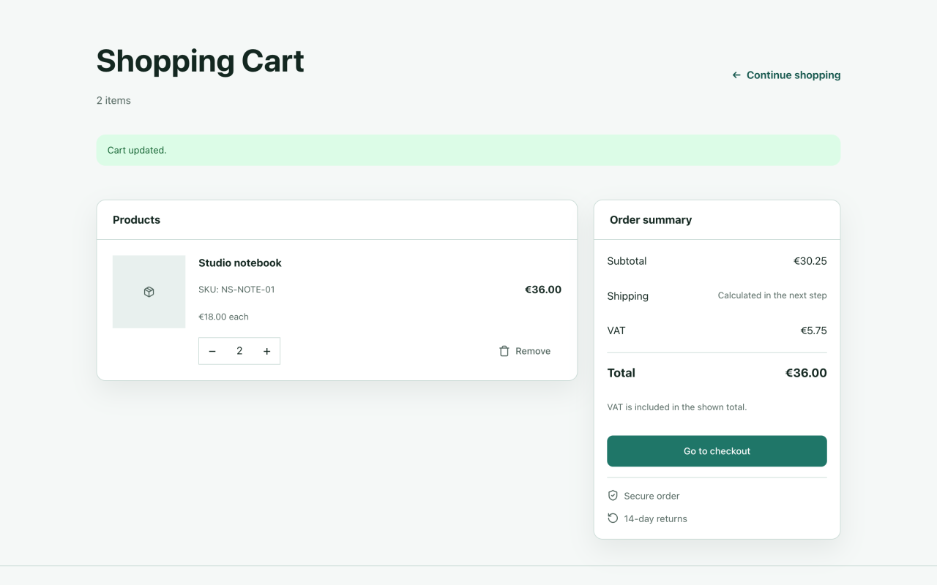Image resolution: width=937 pixels, height=585 pixels.
Task: Click the VAT label in Order summary
Action: [616, 331]
